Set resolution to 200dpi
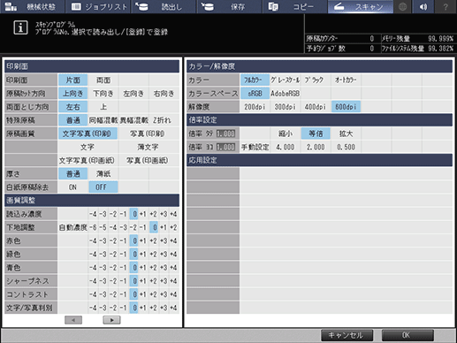Image resolution: width=457 pixels, height=343 pixels. pos(255,107)
